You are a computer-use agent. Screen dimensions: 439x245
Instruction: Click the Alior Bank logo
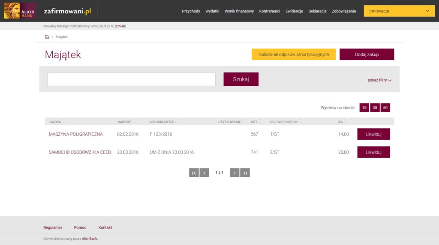pyautogui.click(x=20, y=11)
